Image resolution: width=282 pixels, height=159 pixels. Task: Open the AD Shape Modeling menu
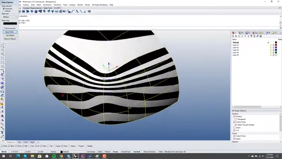(100, 5)
